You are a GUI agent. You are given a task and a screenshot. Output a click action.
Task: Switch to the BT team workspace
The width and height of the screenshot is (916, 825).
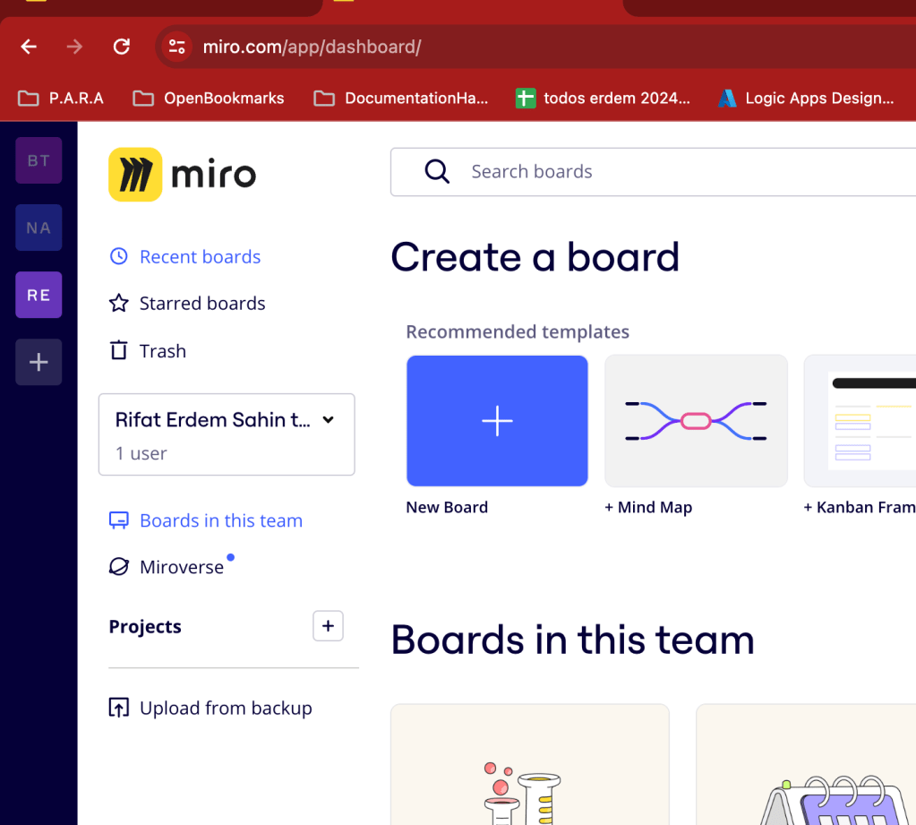coord(39,160)
